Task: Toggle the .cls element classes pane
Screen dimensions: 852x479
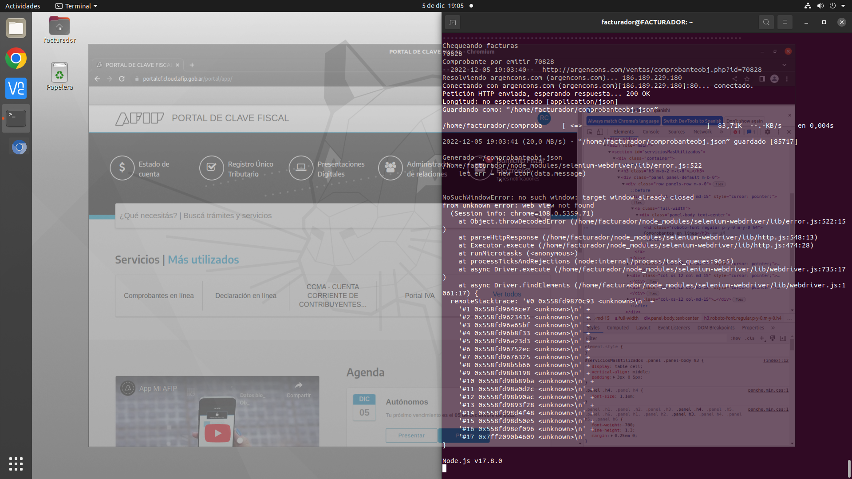Action: pos(750,338)
